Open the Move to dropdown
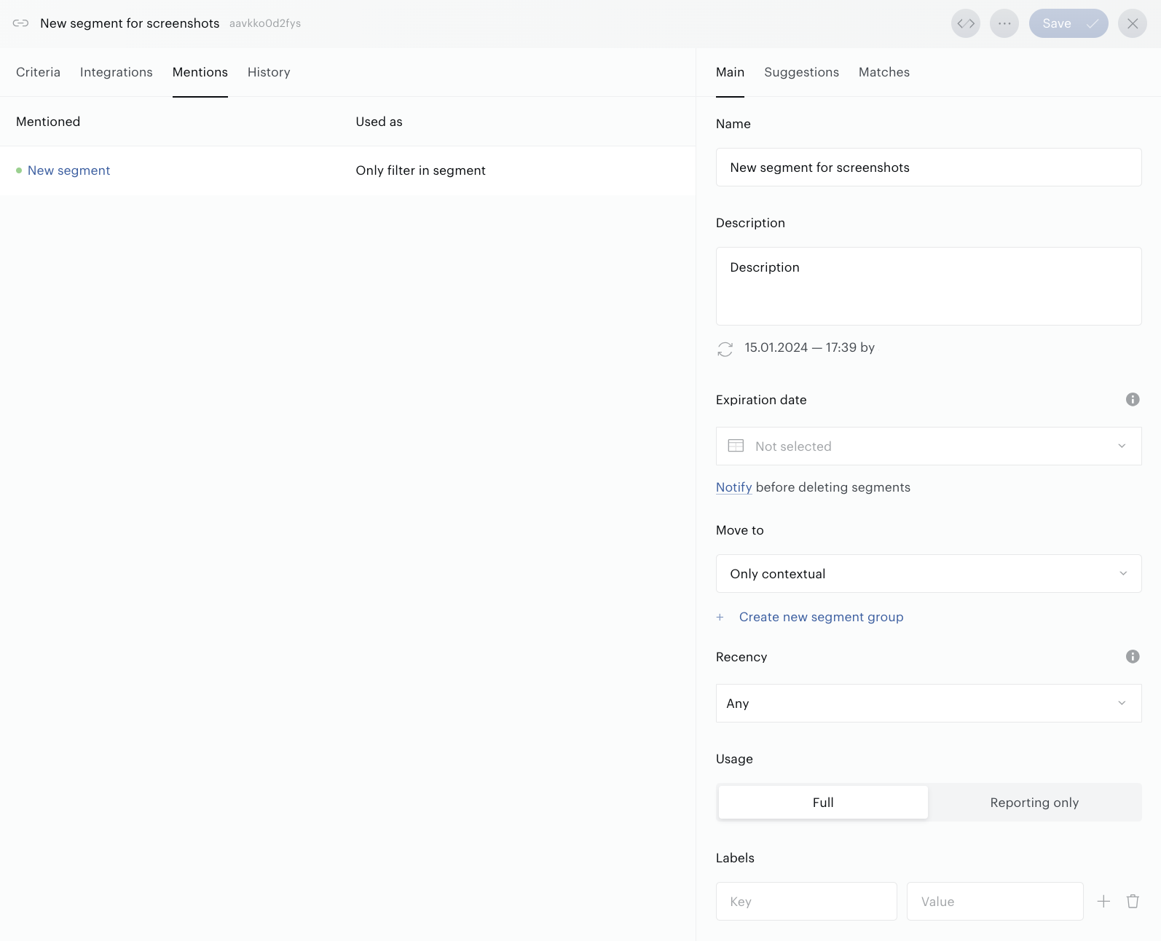 pos(929,573)
